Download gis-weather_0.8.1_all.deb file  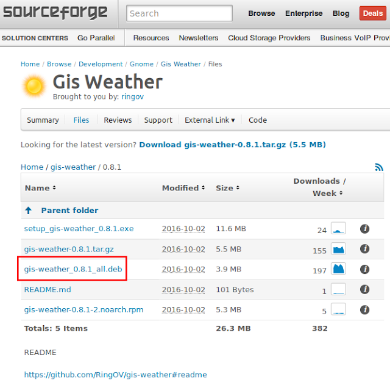click(73, 269)
